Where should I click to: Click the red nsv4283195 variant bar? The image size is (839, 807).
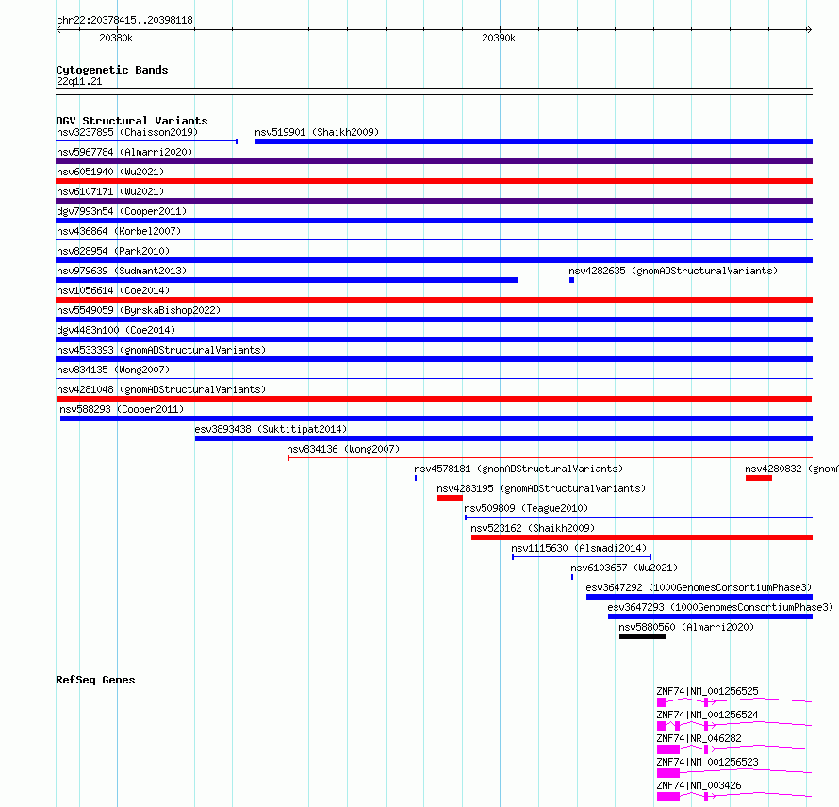(x=450, y=498)
